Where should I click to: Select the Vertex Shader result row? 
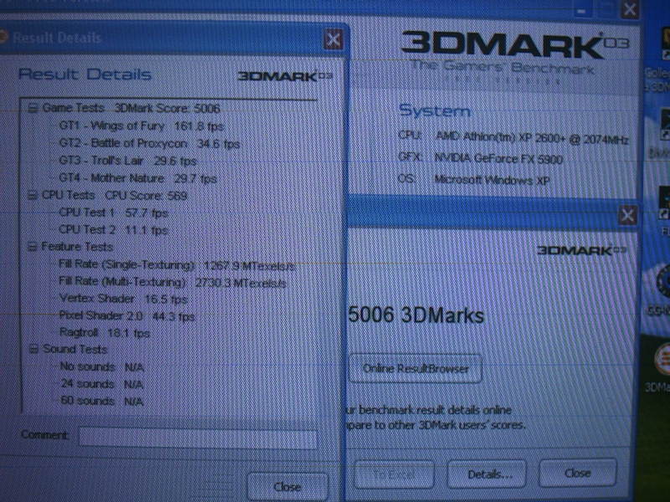(x=123, y=299)
